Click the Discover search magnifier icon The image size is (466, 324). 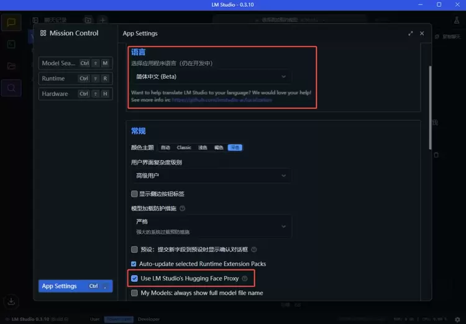(x=11, y=88)
